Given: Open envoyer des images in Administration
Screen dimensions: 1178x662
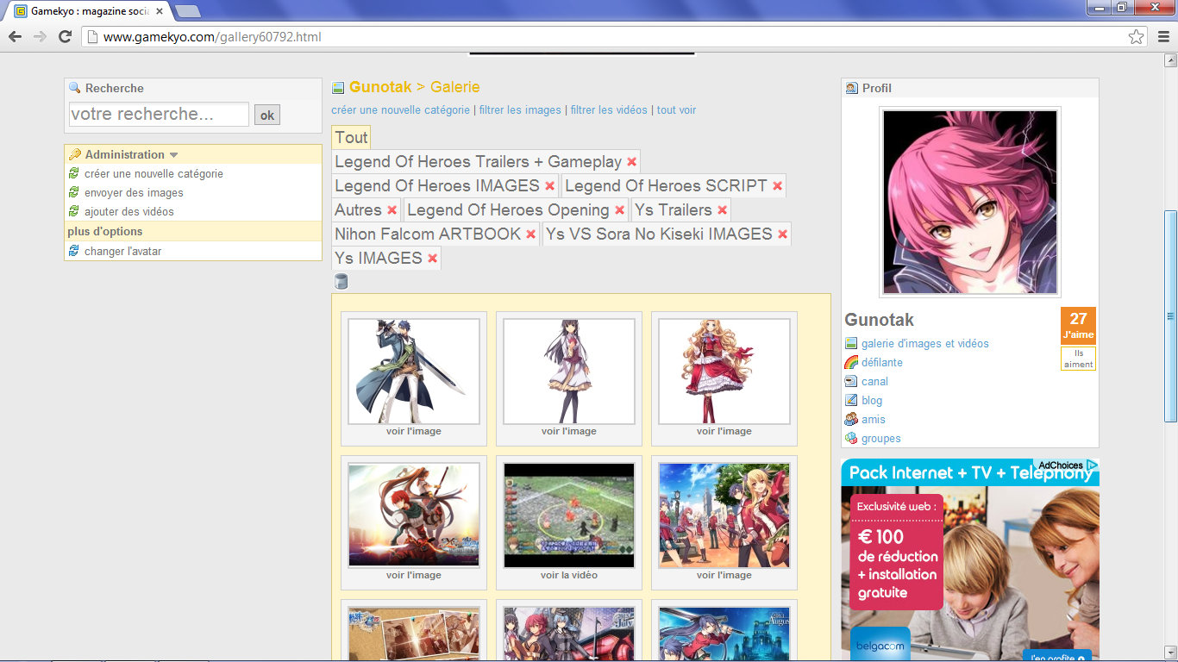Looking at the screenshot, I should (134, 193).
